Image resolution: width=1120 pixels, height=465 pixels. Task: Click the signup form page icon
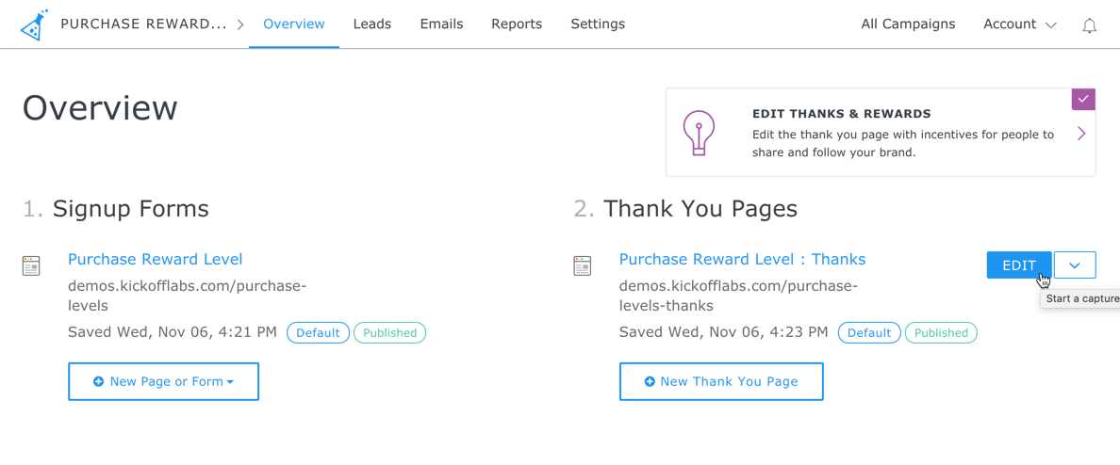(31, 265)
